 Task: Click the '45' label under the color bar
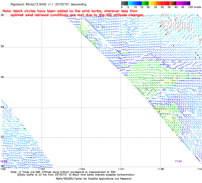click(183, 7)
